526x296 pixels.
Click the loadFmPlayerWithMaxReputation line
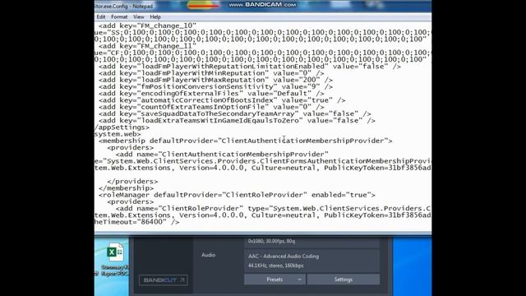coord(215,80)
